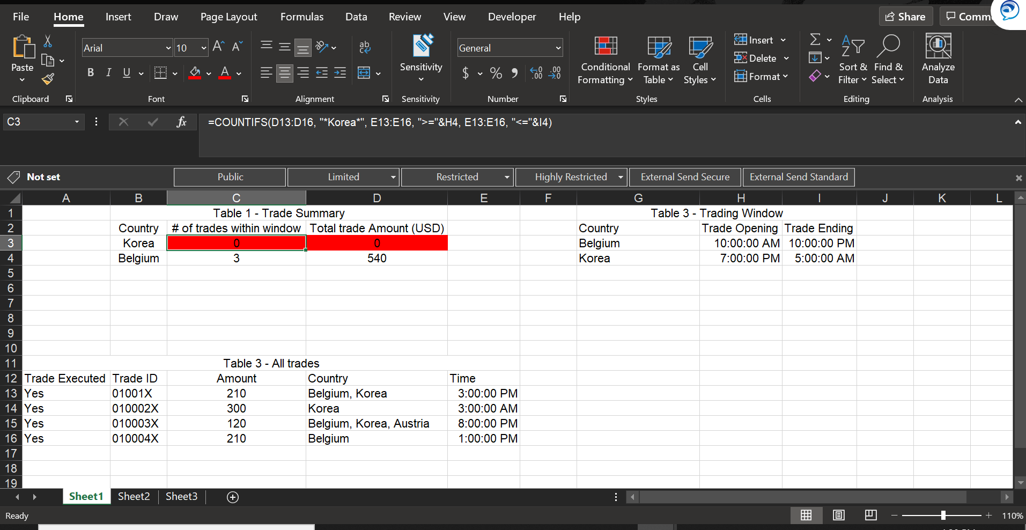Open the Name Box dropdown
The width and height of the screenshot is (1026, 530).
[x=77, y=122]
